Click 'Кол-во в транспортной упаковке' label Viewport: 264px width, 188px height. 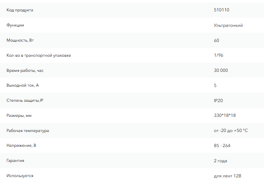tap(39, 55)
